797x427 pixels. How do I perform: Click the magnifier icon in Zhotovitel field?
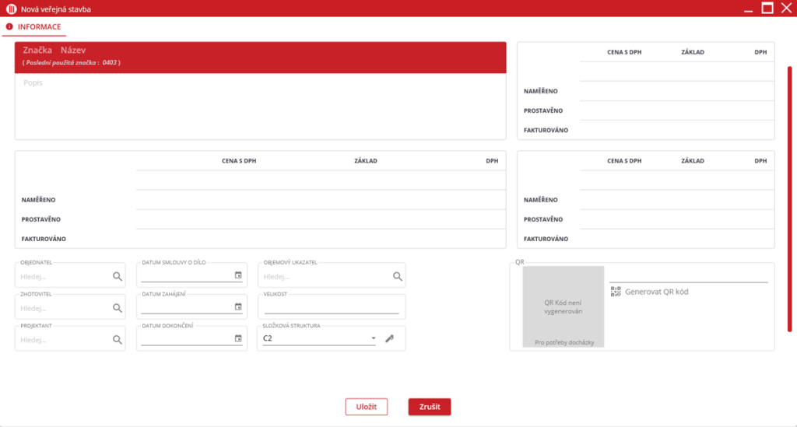click(x=118, y=308)
